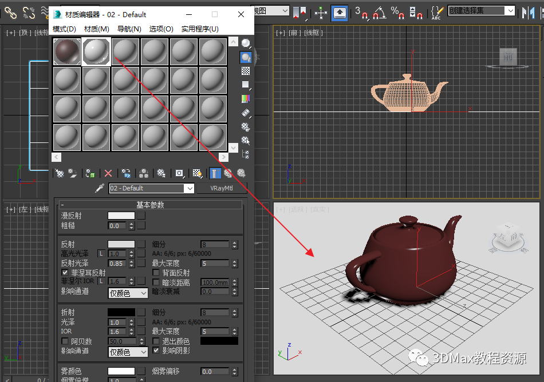Select the dark red material sample sphere
Viewport: 544px width, 382px height.
click(x=67, y=51)
